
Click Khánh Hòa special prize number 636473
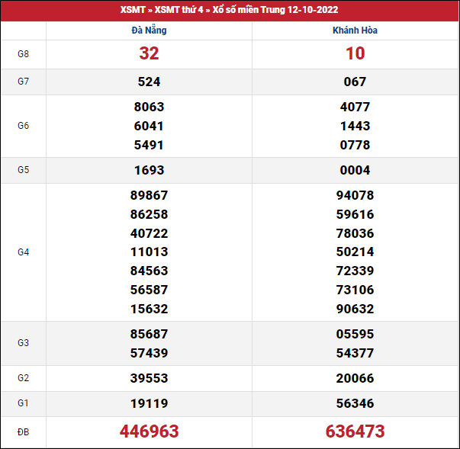pos(355,431)
